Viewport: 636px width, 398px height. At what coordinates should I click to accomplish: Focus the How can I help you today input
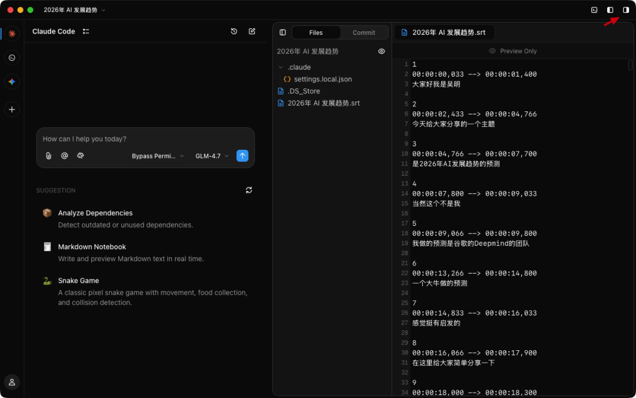[x=145, y=139]
